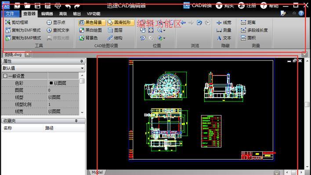Open the 查找文字 find text tool
This screenshot has width=311, height=175.
tap(58, 30)
